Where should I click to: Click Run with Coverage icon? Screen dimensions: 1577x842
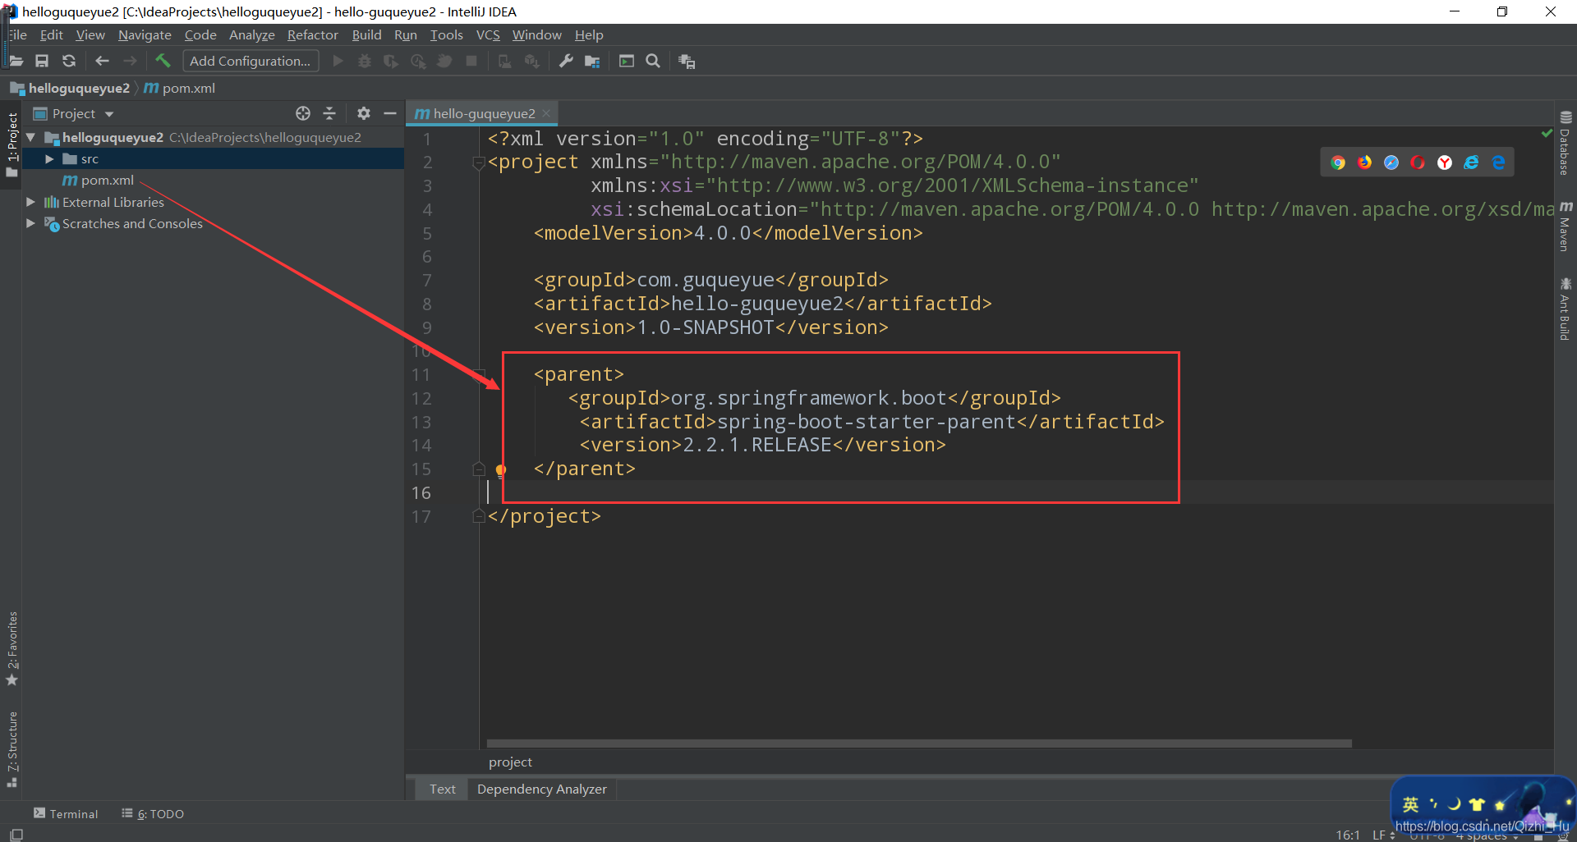pos(391,61)
